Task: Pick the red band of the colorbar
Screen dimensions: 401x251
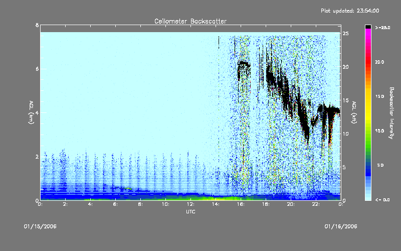Action: click(368, 63)
